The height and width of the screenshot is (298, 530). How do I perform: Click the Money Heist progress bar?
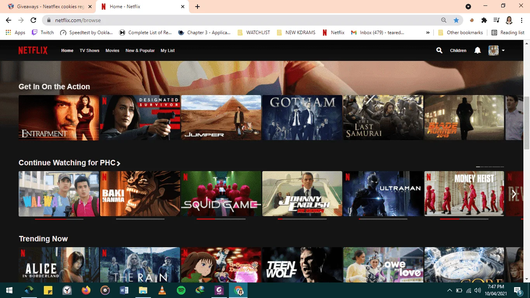tap(464, 219)
